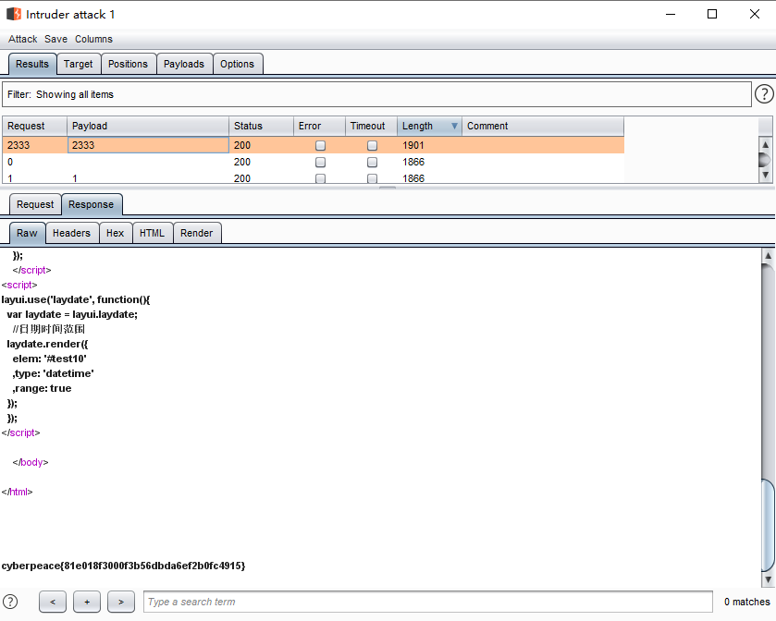The image size is (776, 621).
Task: Toggle Error checkbox for request 0
Action: pyautogui.click(x=320, y=162)
